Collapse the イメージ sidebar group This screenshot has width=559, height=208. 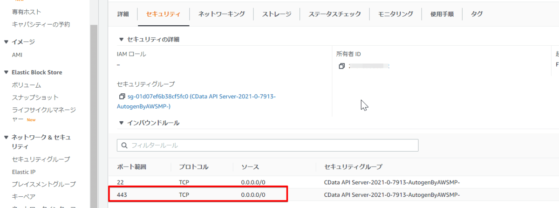coord(7,42)
